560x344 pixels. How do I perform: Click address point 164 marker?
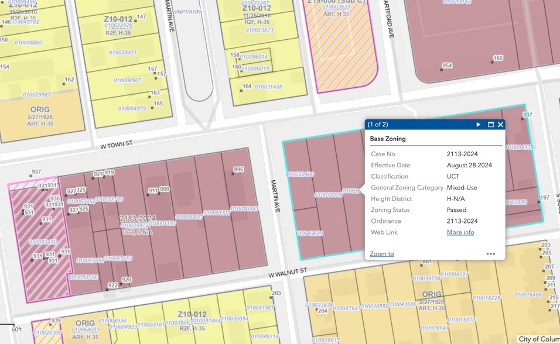click(241, 90)
